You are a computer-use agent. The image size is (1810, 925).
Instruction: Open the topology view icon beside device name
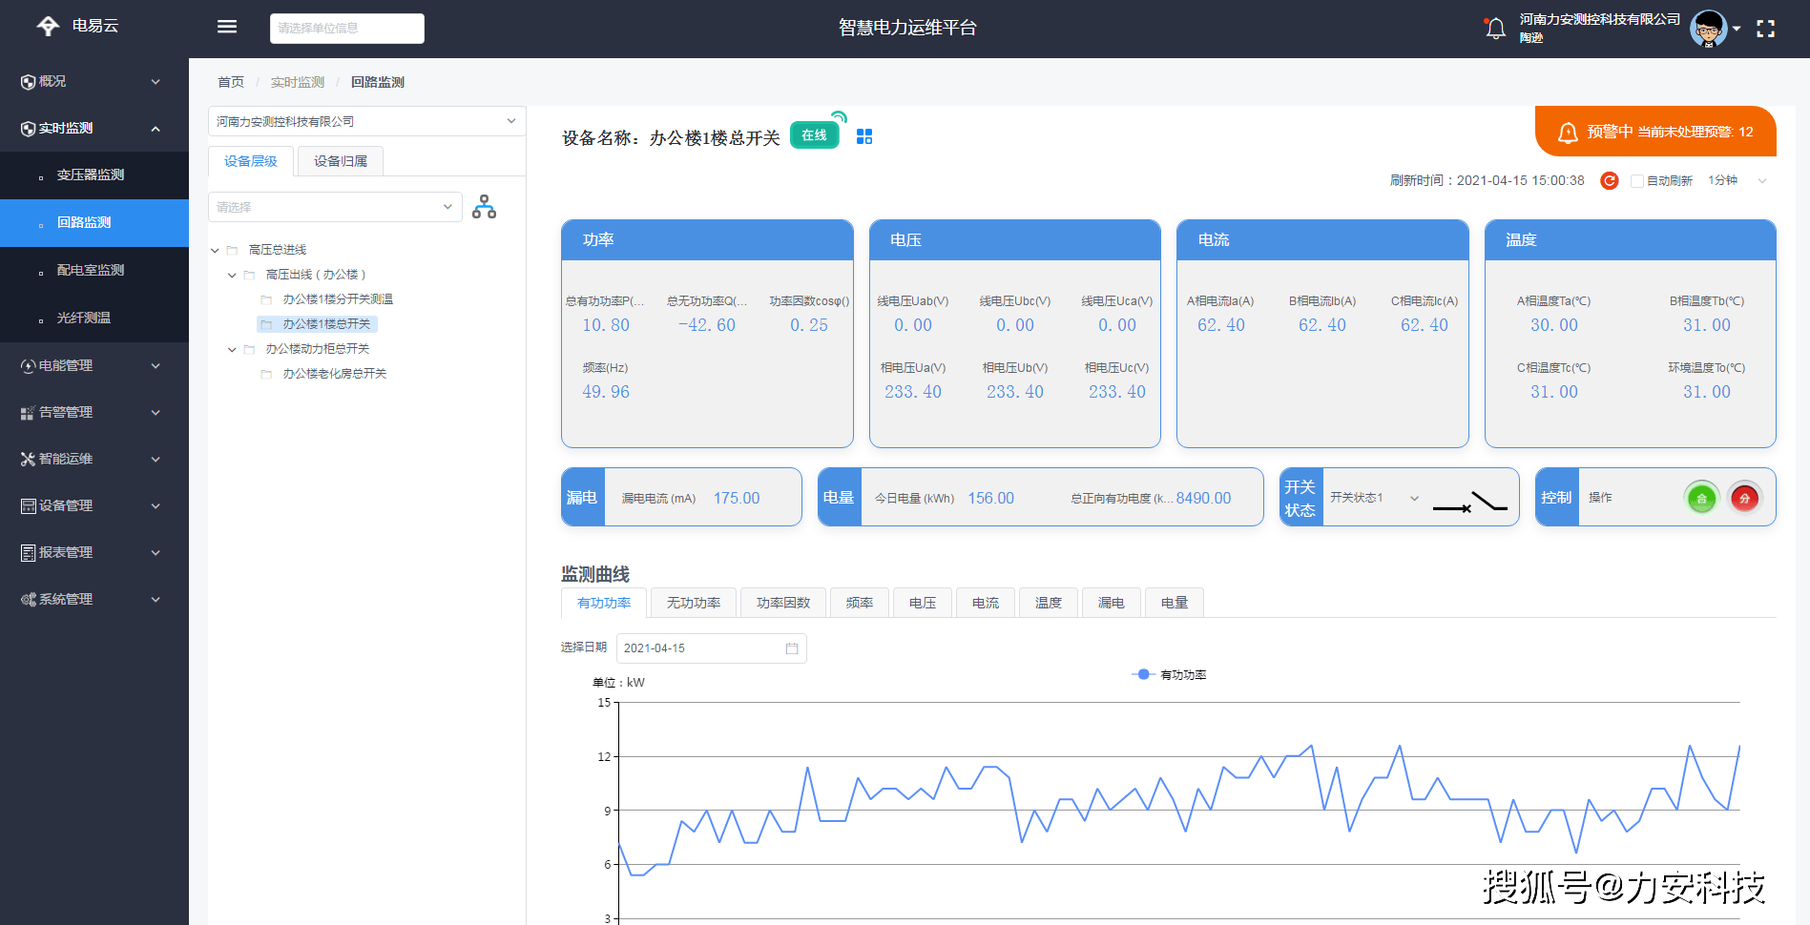(x=863, y=135)
